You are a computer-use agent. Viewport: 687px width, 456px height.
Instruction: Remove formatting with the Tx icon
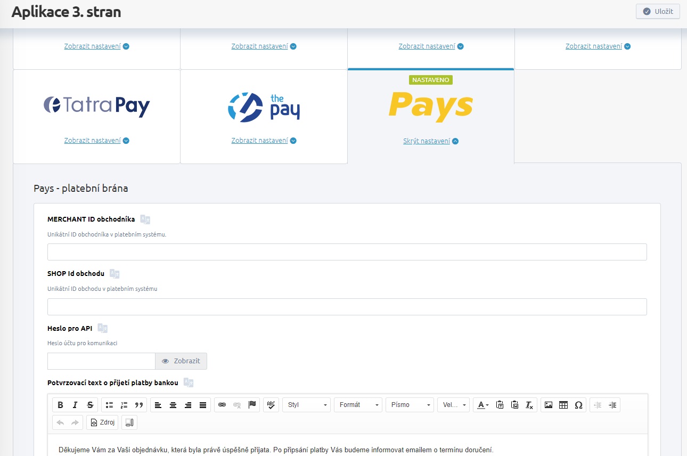[x=529, y=405]
